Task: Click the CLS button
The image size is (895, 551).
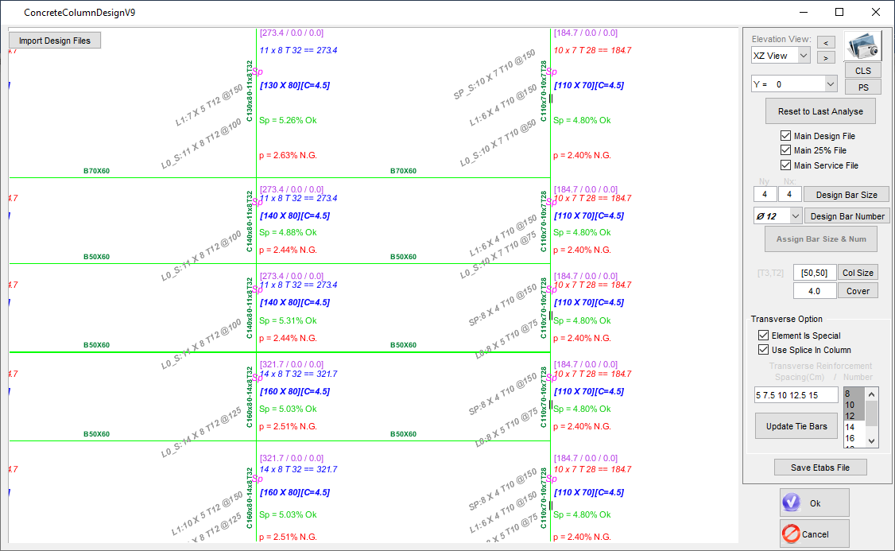Action: point(862,71)
